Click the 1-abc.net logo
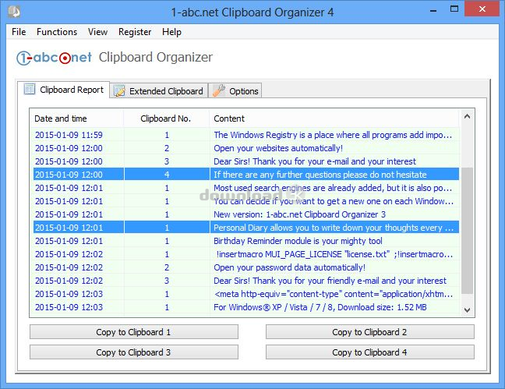Screen dimensions: 505x389 pyautogui.click(x=54, y=58)
